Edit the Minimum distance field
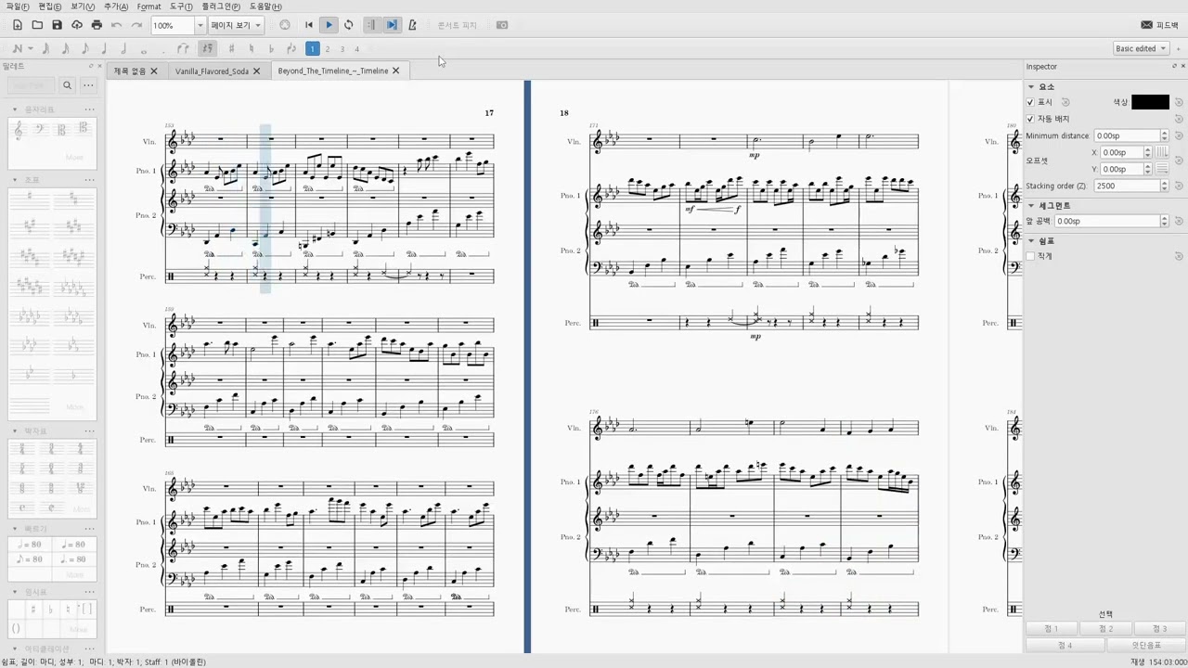The width and height of the screenshot is (1188, 668). [1131, 135]
